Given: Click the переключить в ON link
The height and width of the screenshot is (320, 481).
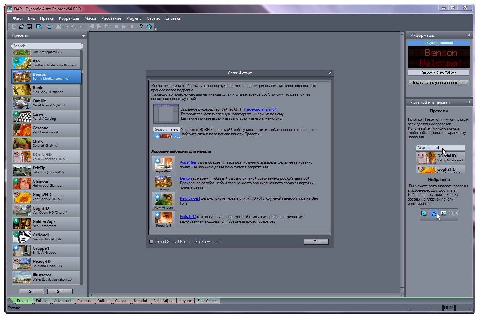Looking at the screenshot, I should [x=261, y=109].
